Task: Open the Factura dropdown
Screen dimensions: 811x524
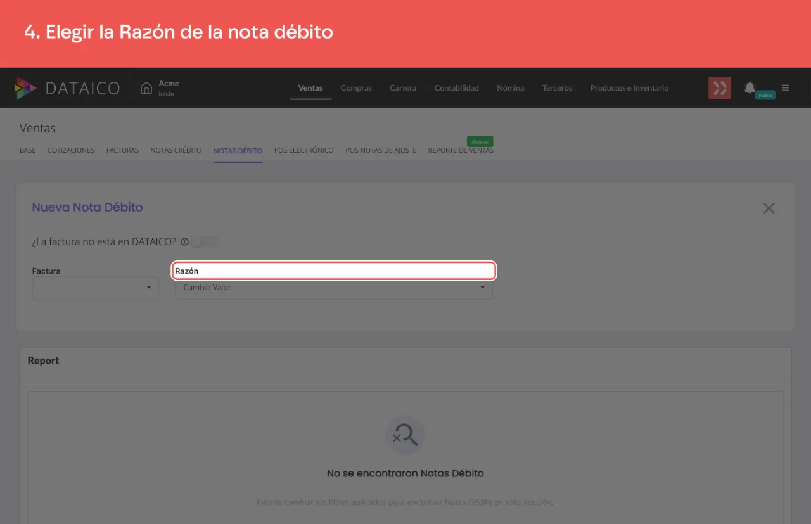Action: click(x=95, y=287)
